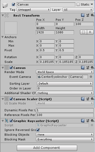Open Additional Shader Channels dropdown
This screenshot has height=152, width=95.
pos(65,93)
